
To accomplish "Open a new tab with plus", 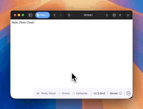I will pos(120,15).
